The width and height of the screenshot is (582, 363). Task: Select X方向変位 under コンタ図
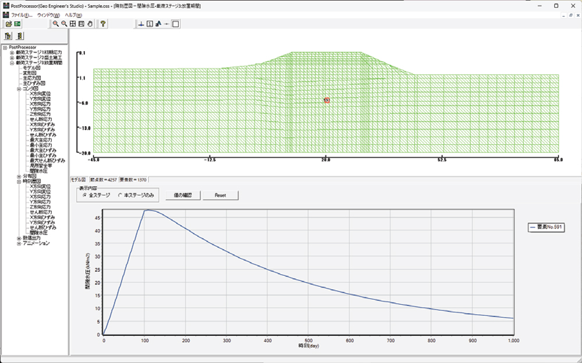40,94
